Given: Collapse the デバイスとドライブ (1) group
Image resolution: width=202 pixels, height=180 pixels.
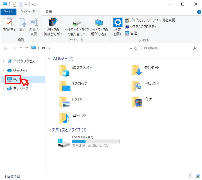Looking at the screenshot, I should point(49,130).
